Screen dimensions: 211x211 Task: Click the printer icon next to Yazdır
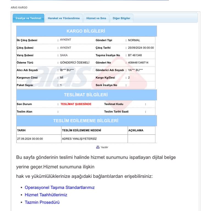(98, 147)
